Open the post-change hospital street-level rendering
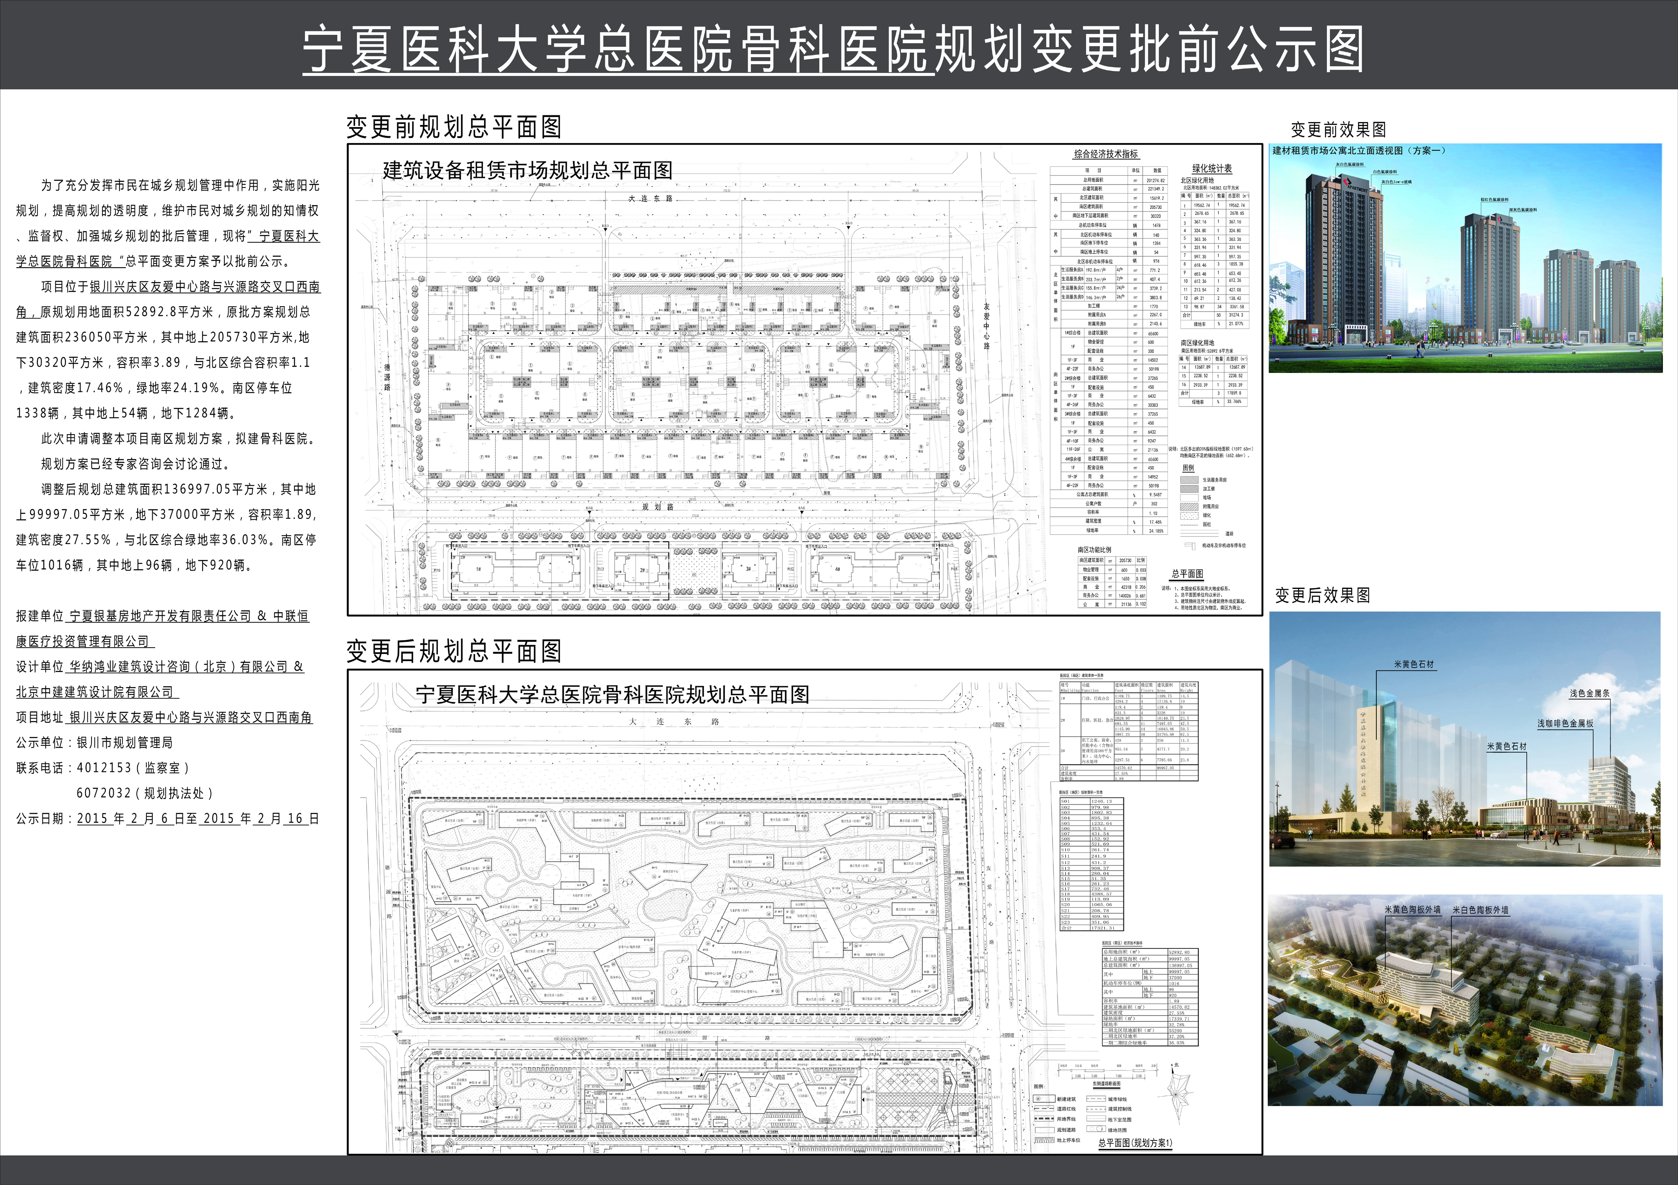 1465,740
